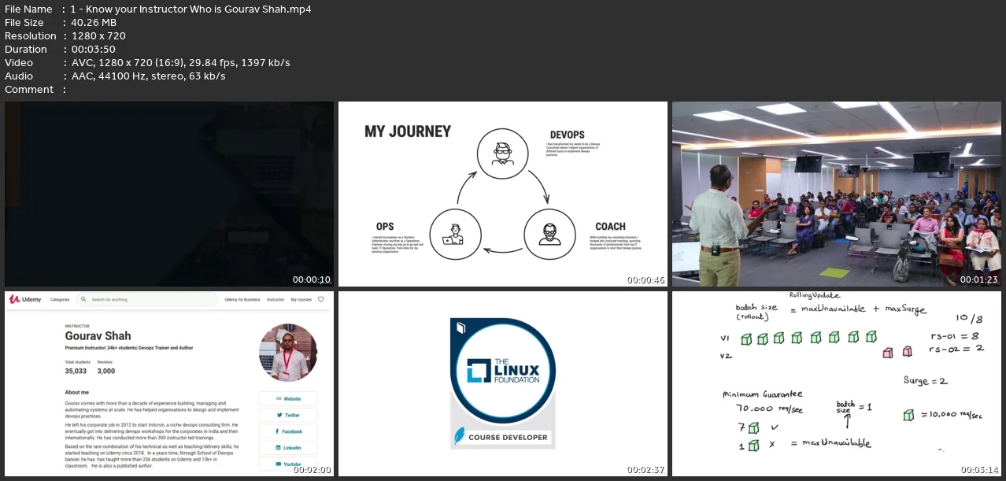
Task: Open My courses in Udemy header
Action: pos(301,300)
